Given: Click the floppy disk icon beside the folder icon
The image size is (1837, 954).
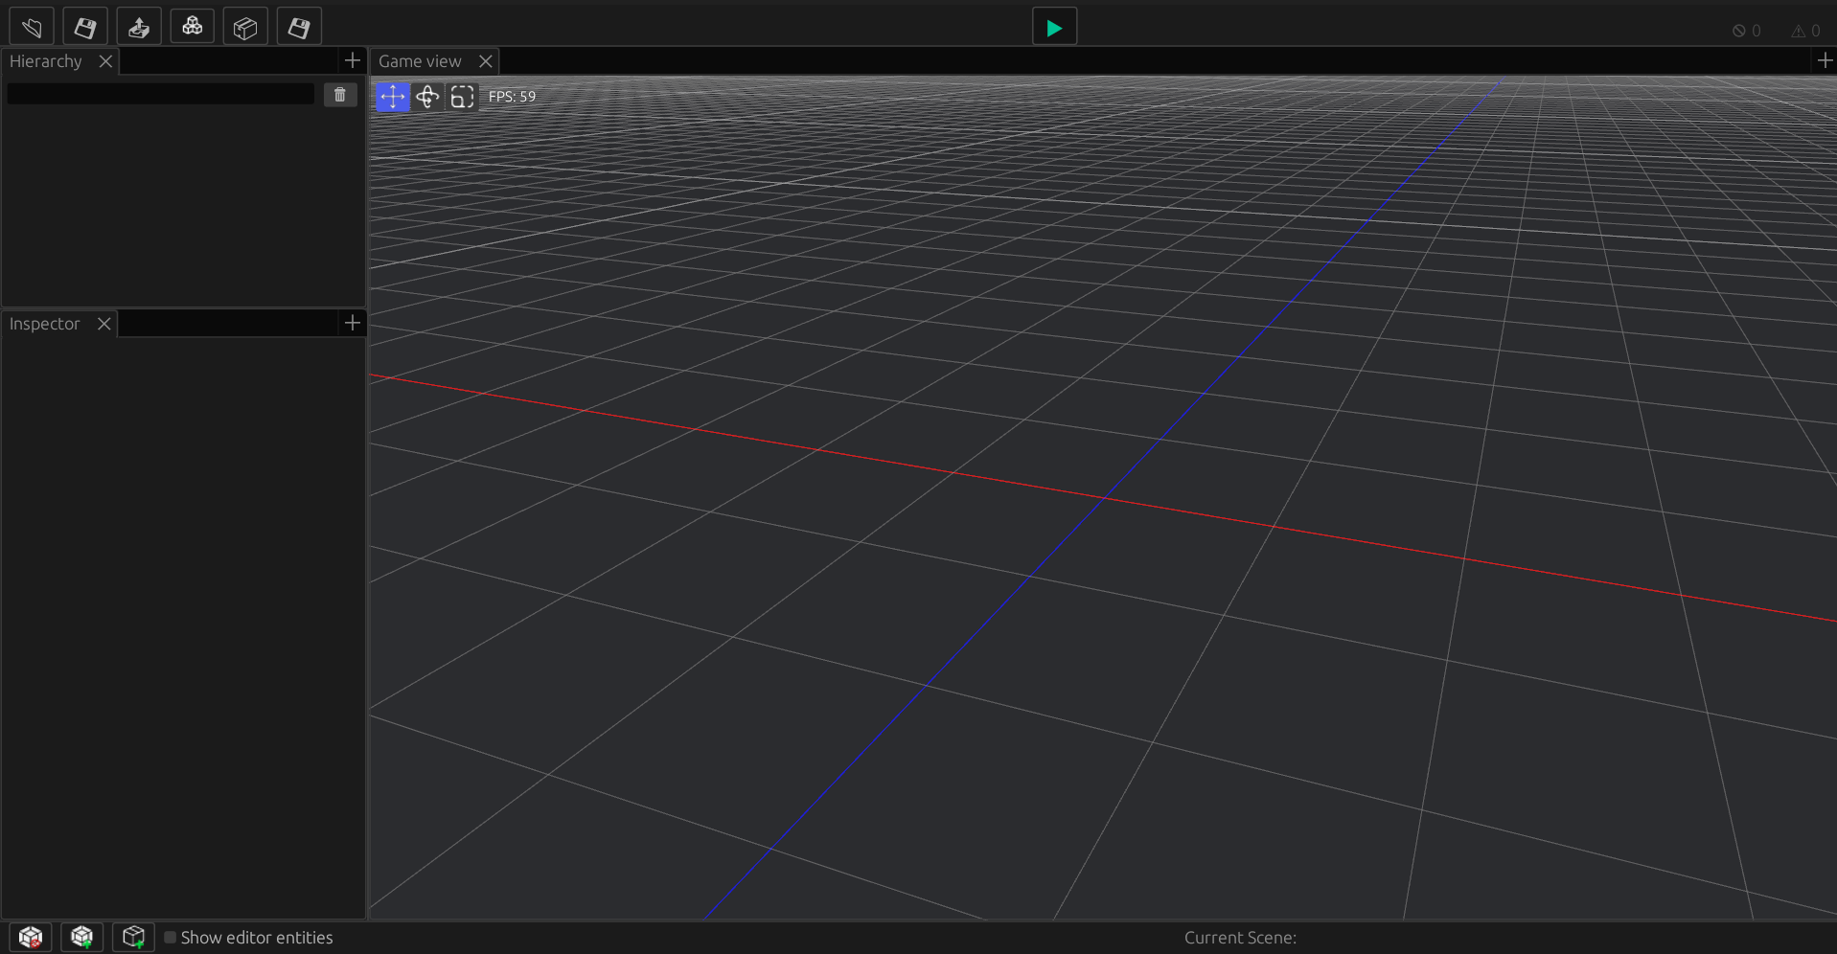Looking at the screenshot, I should point(85,27).
